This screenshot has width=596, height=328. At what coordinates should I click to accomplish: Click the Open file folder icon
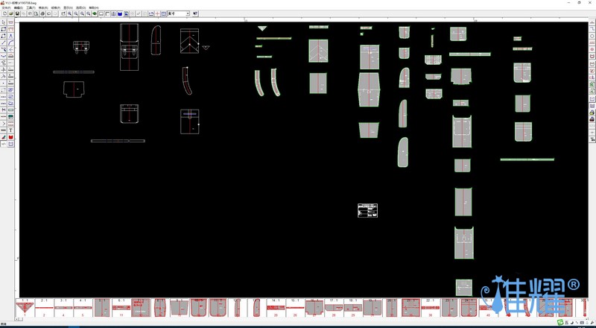(x=10, y=13)
